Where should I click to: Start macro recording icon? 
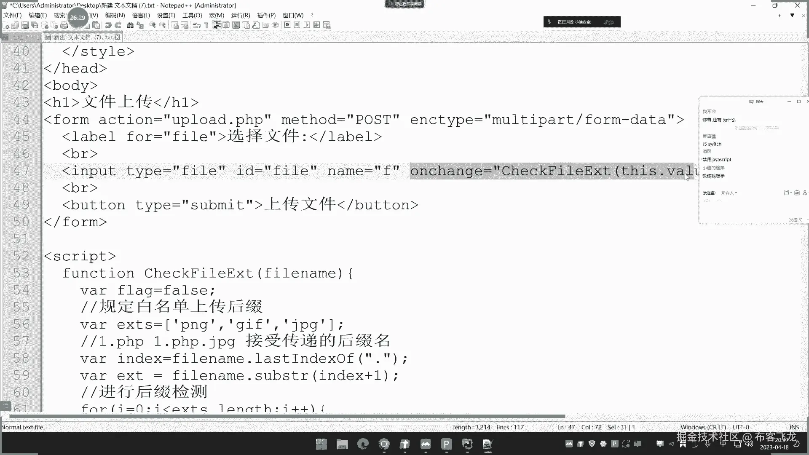287,25
